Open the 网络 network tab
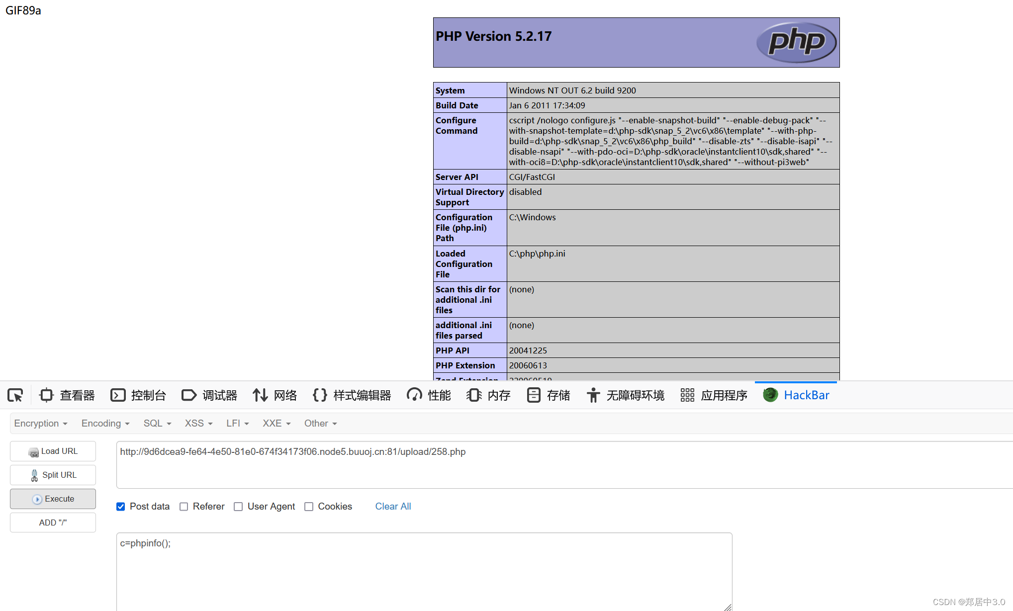 click(275, 395)
